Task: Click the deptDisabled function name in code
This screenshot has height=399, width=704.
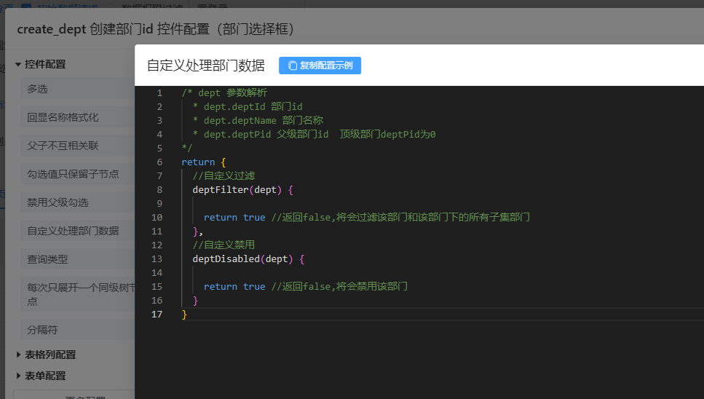Action: (x=226, y=258)
